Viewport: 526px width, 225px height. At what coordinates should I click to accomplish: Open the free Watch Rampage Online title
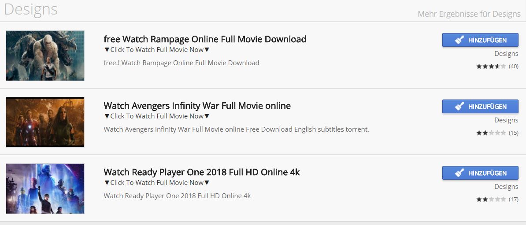pyautogui.click(x=205, y=39)
